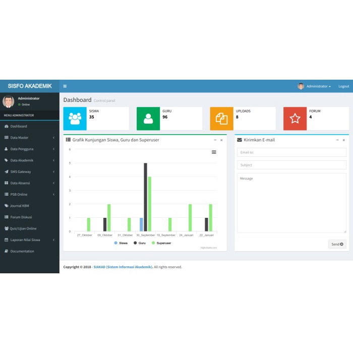Image resolution: width=353 pixels, height=353 pixels.
Task: Click the Email to input field
Action: click(x=292, y=152)
